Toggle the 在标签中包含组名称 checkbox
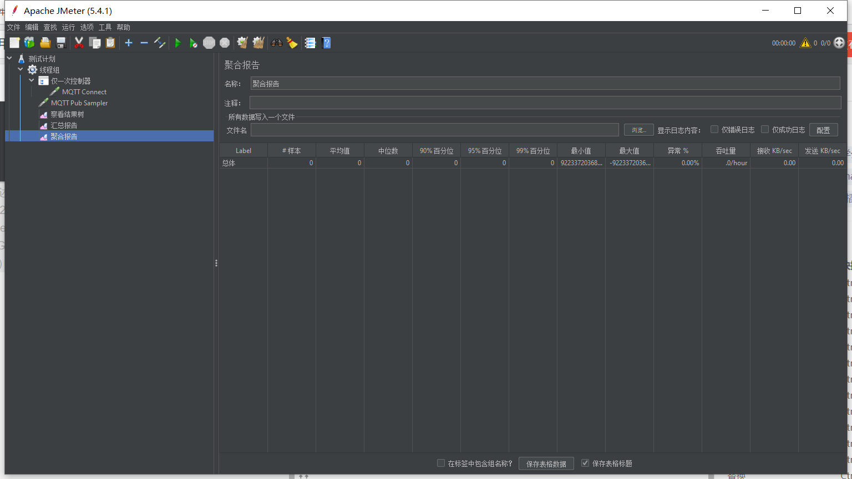The image size is (852, 479). pos(441,463)
